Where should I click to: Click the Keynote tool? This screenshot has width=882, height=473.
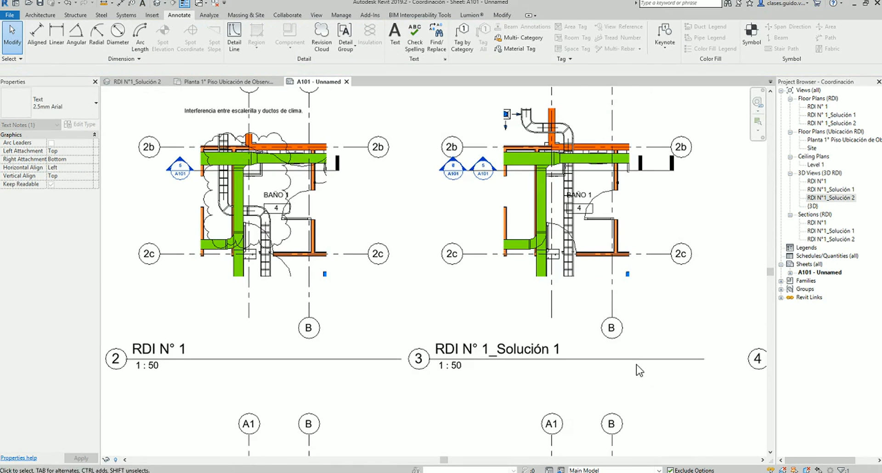pyautogui.click(x=664, y=34)
